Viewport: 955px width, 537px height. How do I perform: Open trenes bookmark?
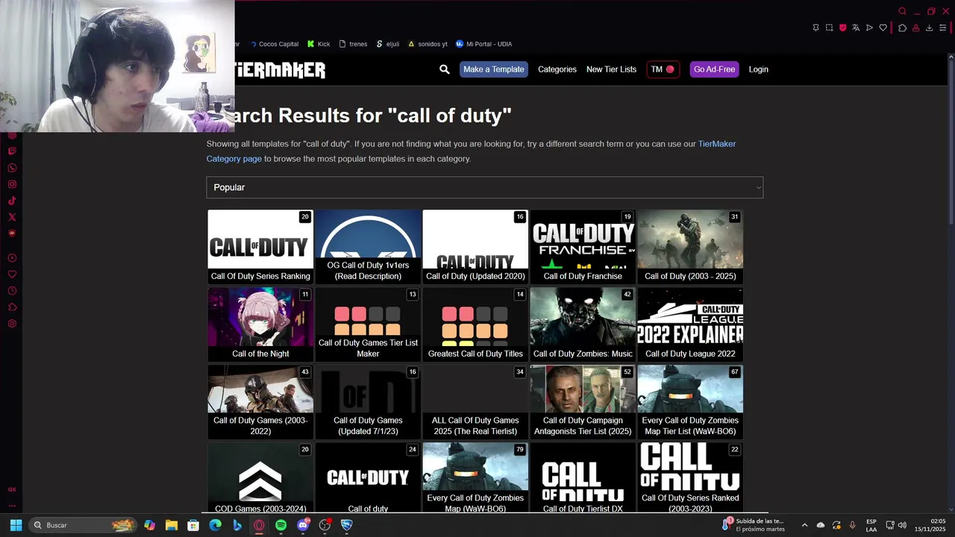click(353, 44)
